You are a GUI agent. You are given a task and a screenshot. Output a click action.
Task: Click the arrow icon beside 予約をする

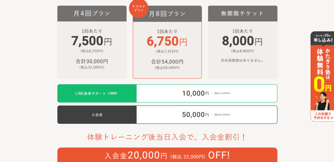(x=332, y=118)
